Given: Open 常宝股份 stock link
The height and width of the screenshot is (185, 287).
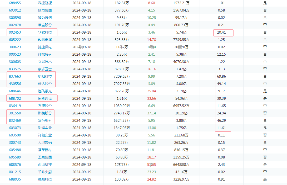Looking at the screenshot, I should coord(45,25).
